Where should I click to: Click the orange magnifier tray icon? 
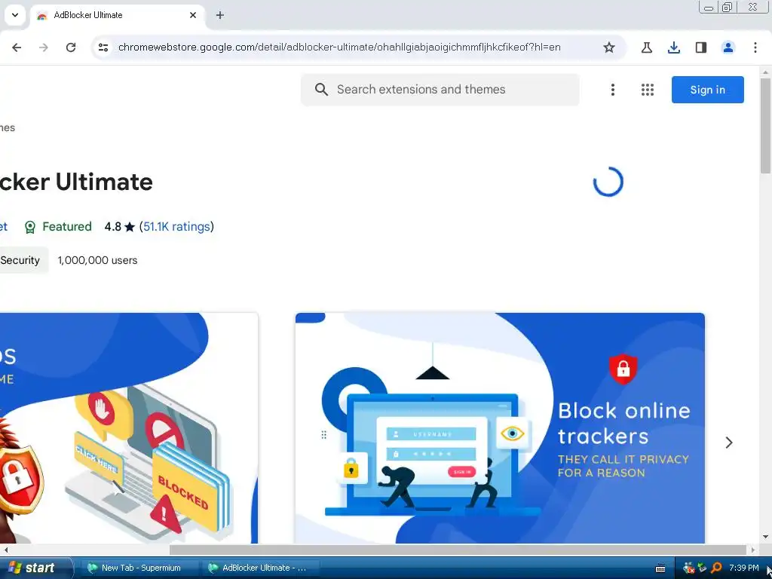716,568
